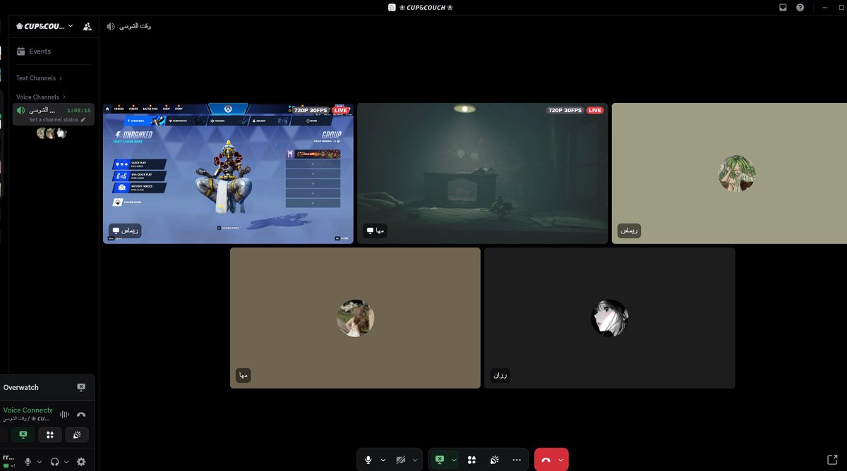The height and width of the screenshot is (471, 847).
Task: Open the three-dots more options in call bar
Action: point(517,460)
